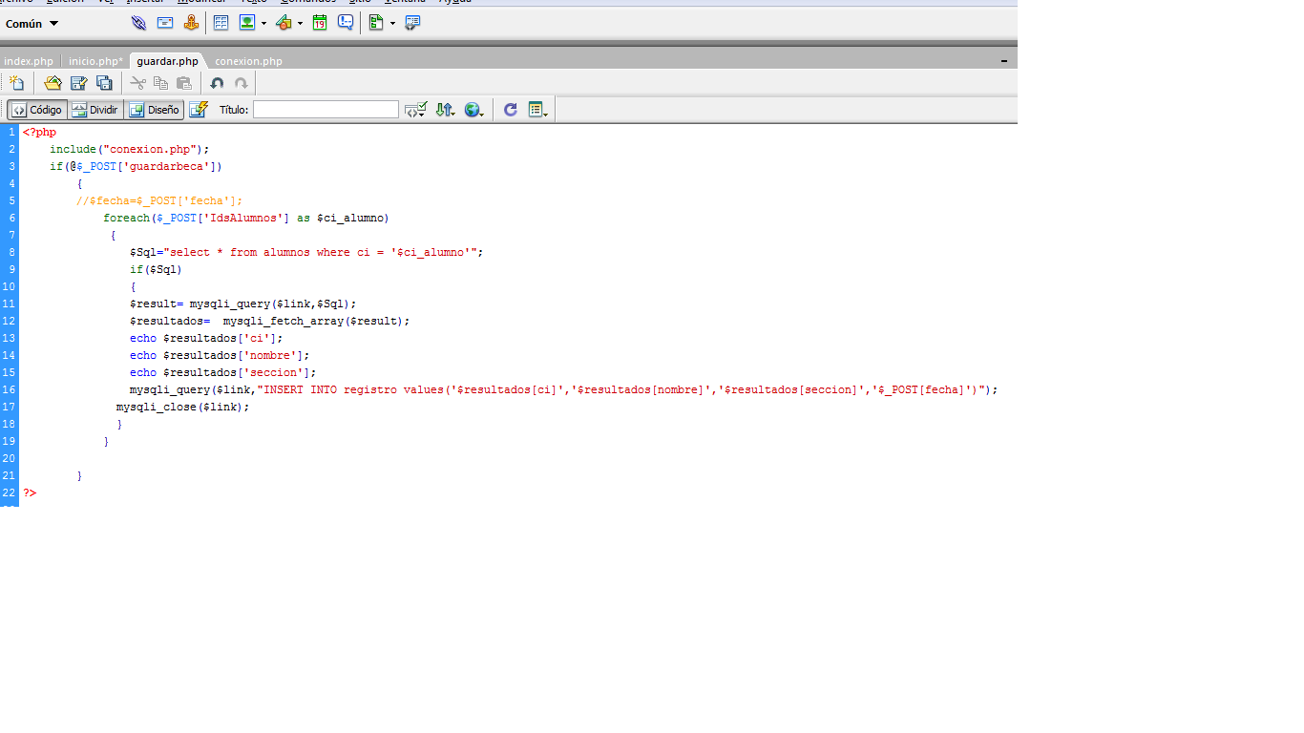
Task: Click the foreach($_POST['IdsAlumnos'] line
Action: [246, 218]
